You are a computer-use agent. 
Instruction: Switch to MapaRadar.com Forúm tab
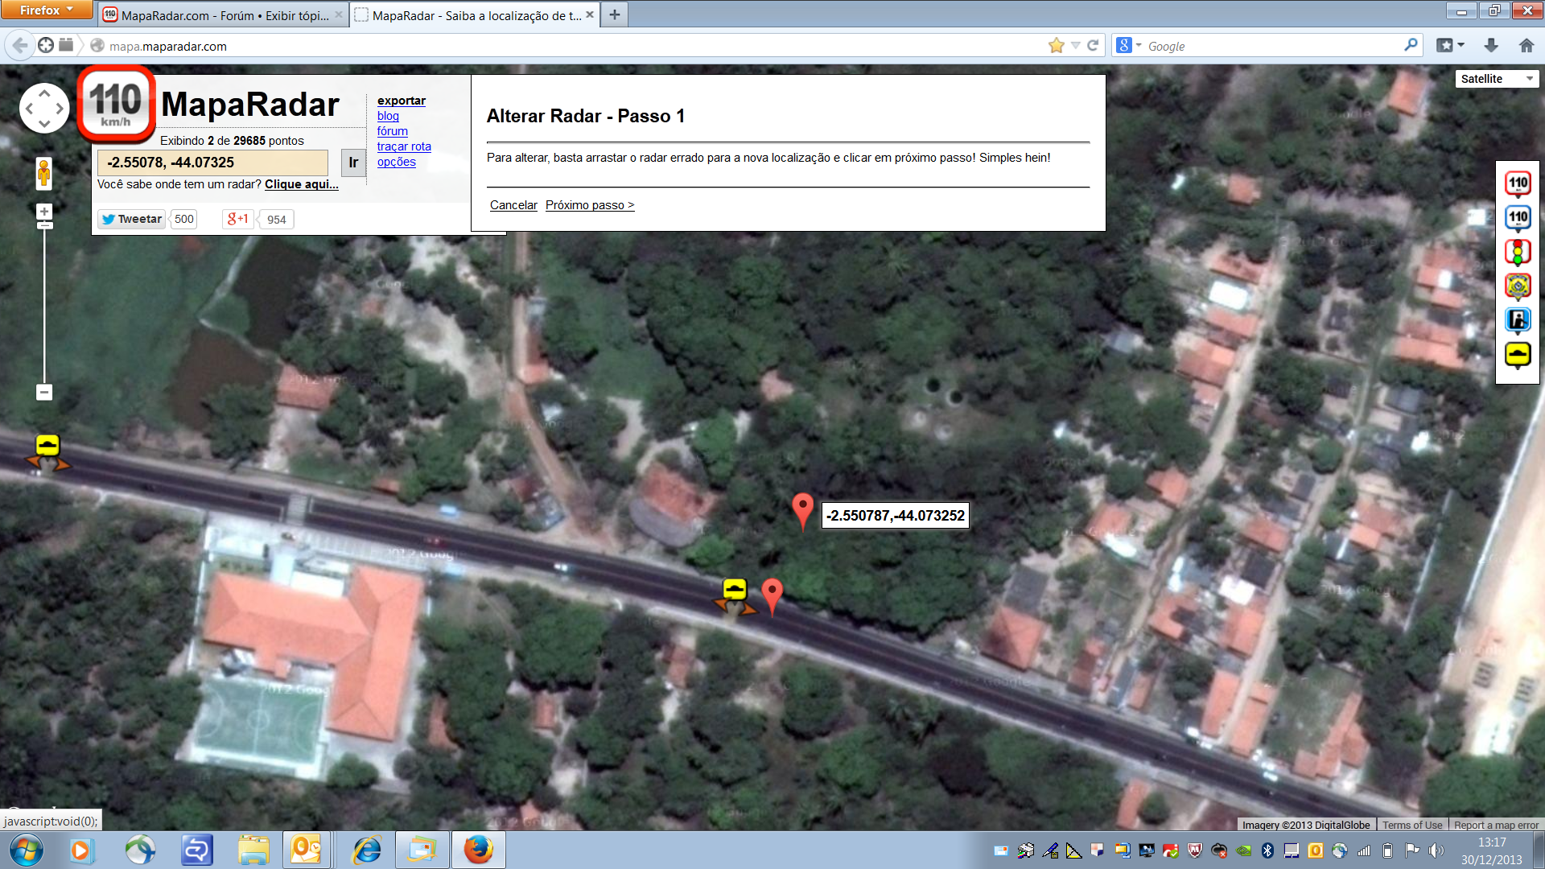223,15
